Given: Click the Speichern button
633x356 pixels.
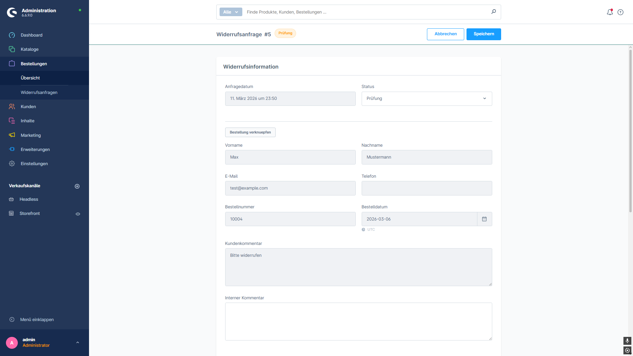Looking at the screenshot, I should tap(484, 34).
